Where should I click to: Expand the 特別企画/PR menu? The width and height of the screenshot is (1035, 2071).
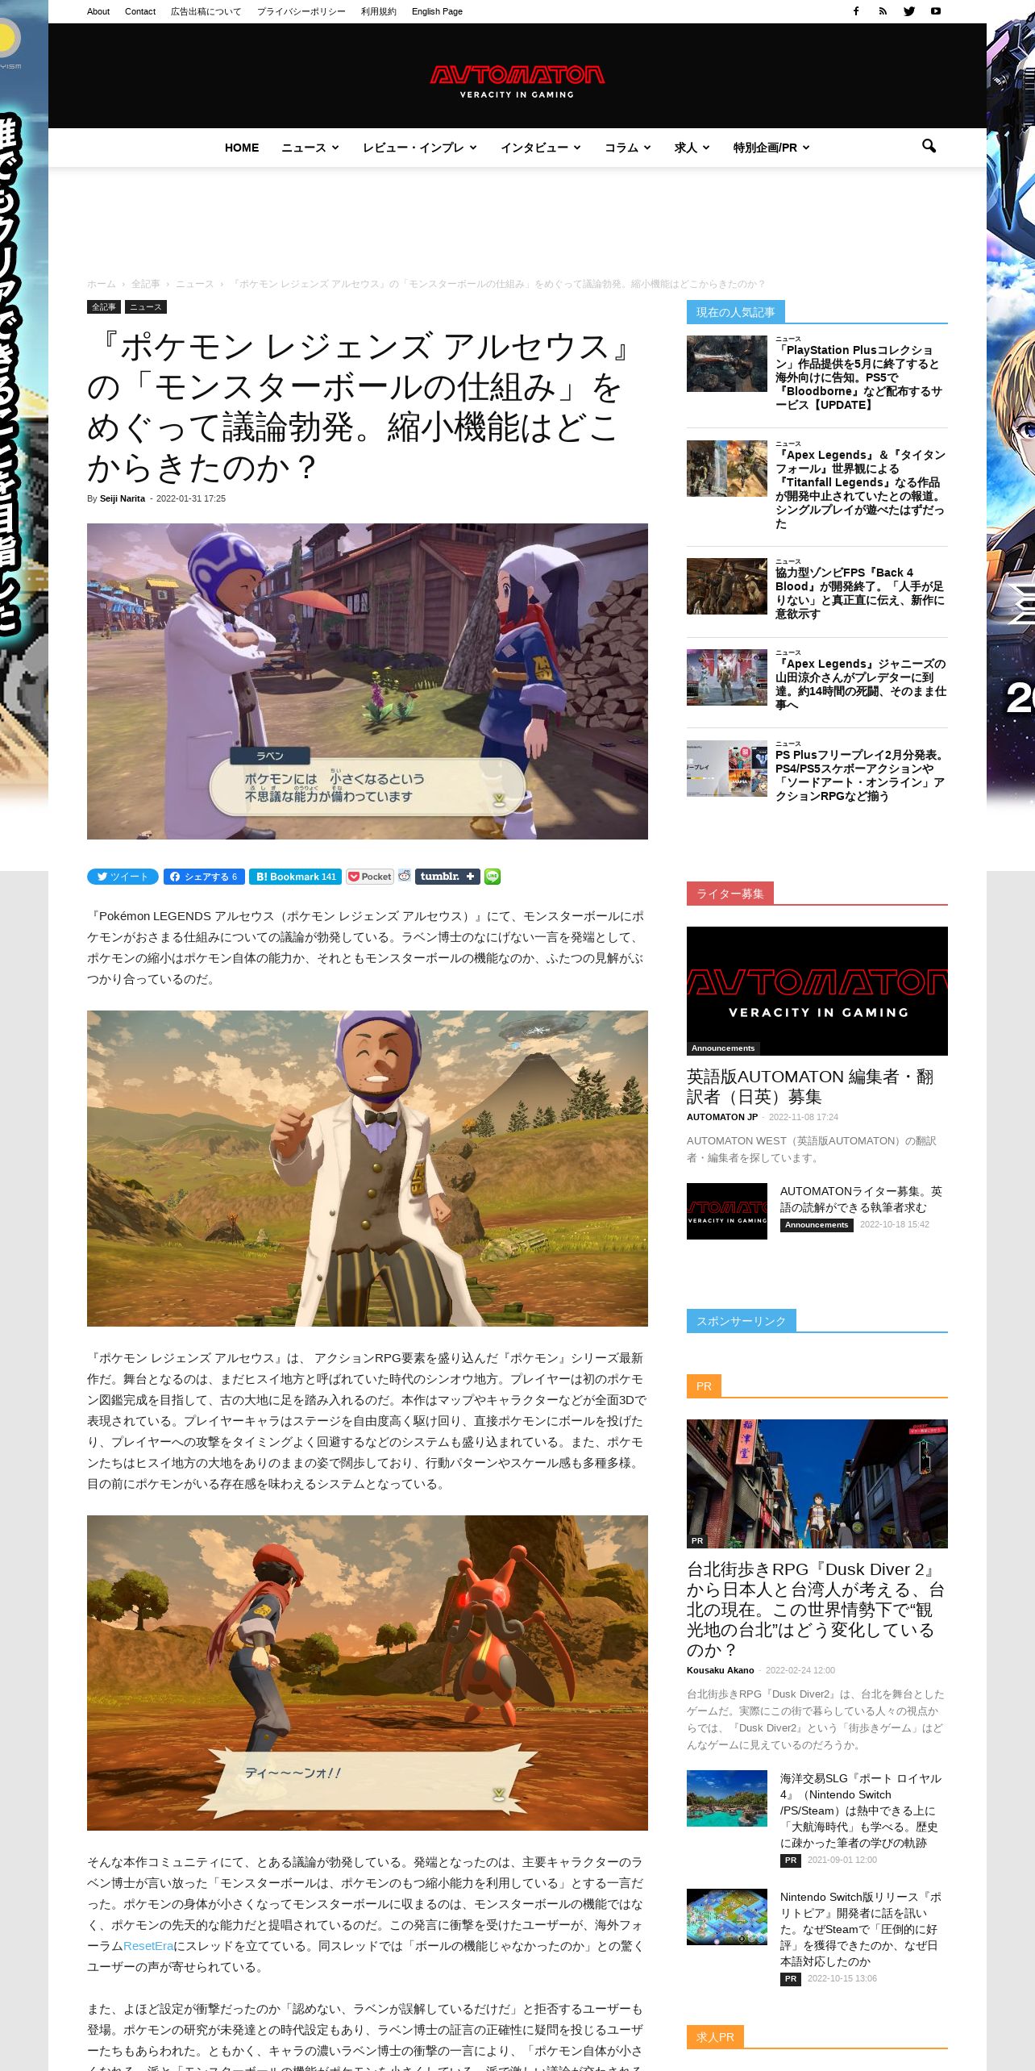[x=771, y=148]
